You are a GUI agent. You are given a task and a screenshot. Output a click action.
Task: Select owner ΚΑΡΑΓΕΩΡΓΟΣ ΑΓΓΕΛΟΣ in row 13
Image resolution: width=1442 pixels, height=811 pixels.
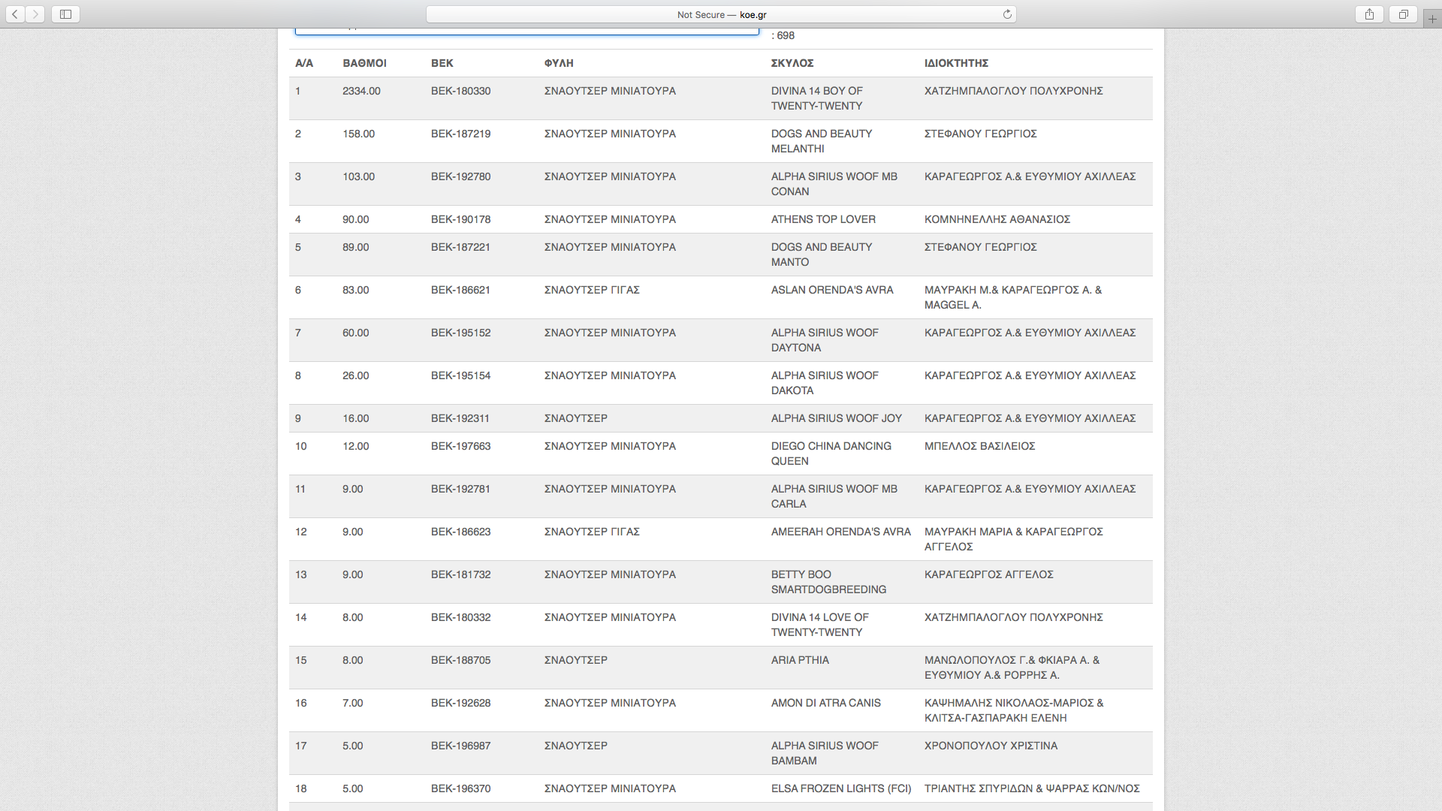coord(988,574)
